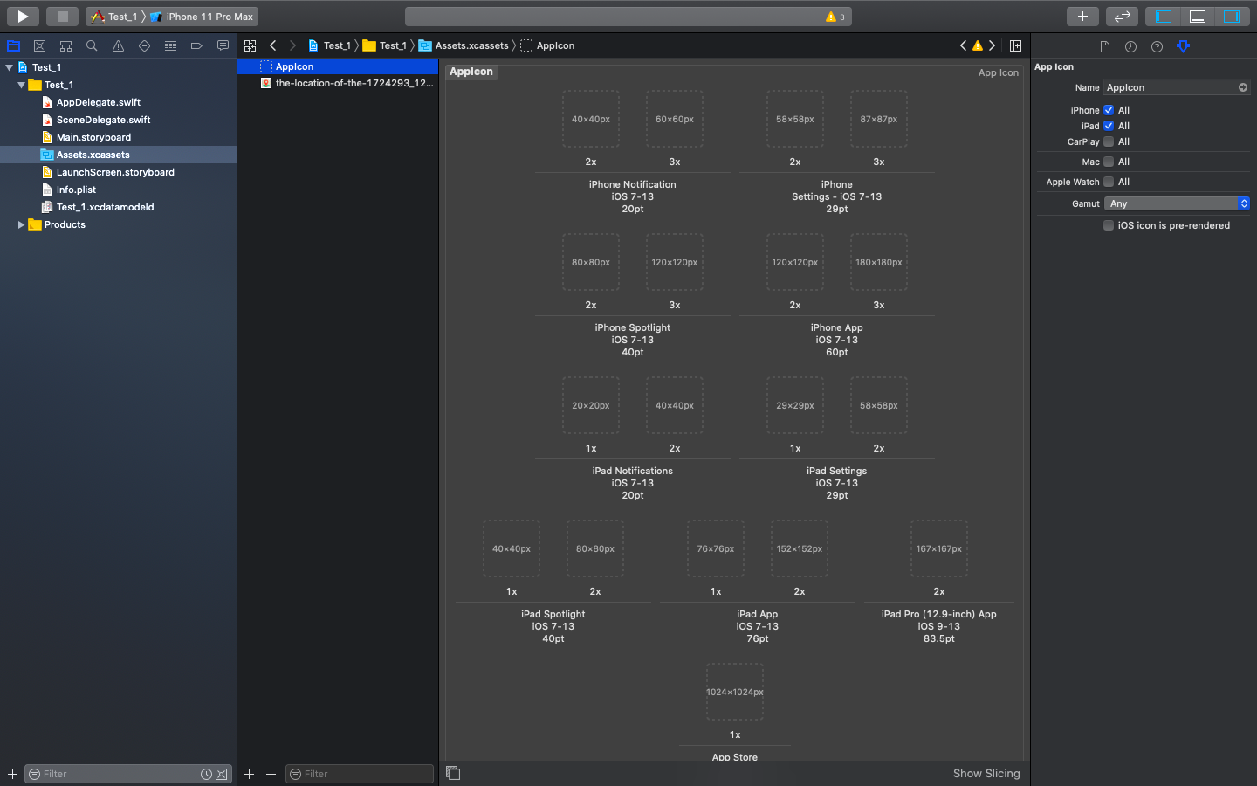Stop the running scheme
This screenshot has height=786, width=1257.
pos(62,16)
